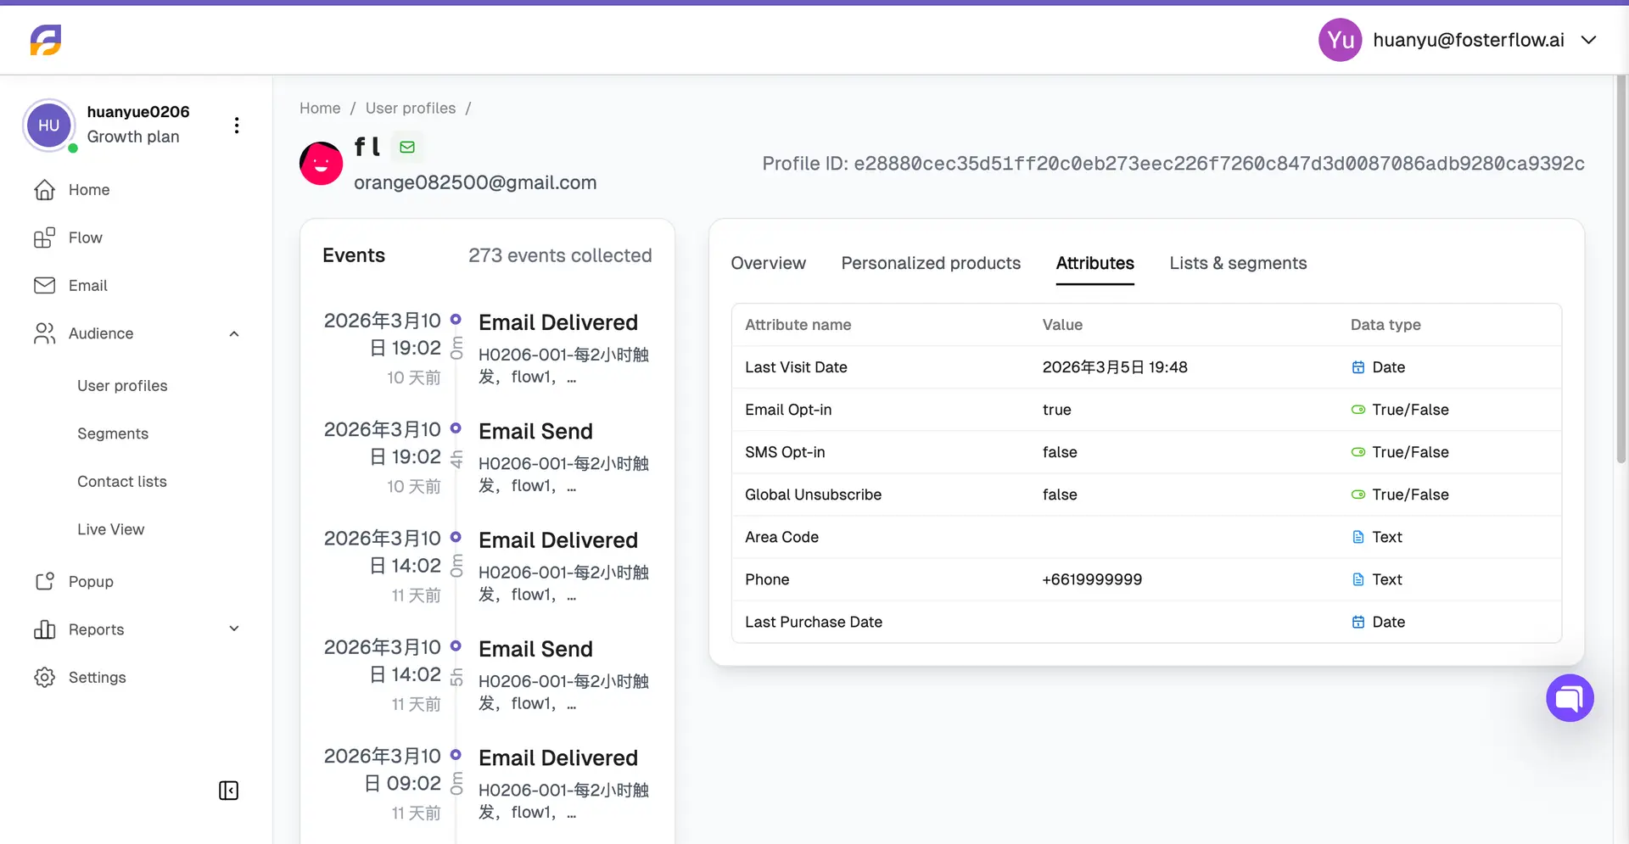Click the Email Opt-in true value

[x=1057, y=410]
